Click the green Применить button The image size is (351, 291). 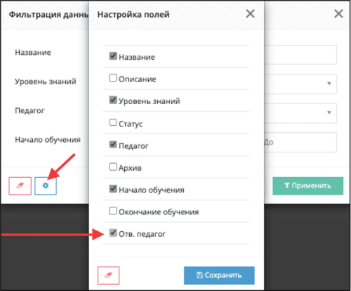(307, 186)
